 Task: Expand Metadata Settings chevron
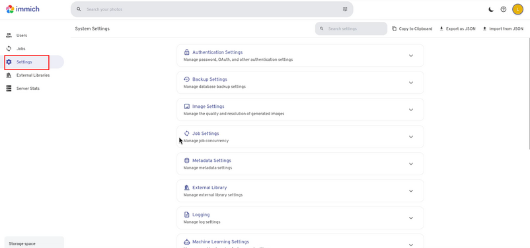pyautogui.click(x=411, y=164)
